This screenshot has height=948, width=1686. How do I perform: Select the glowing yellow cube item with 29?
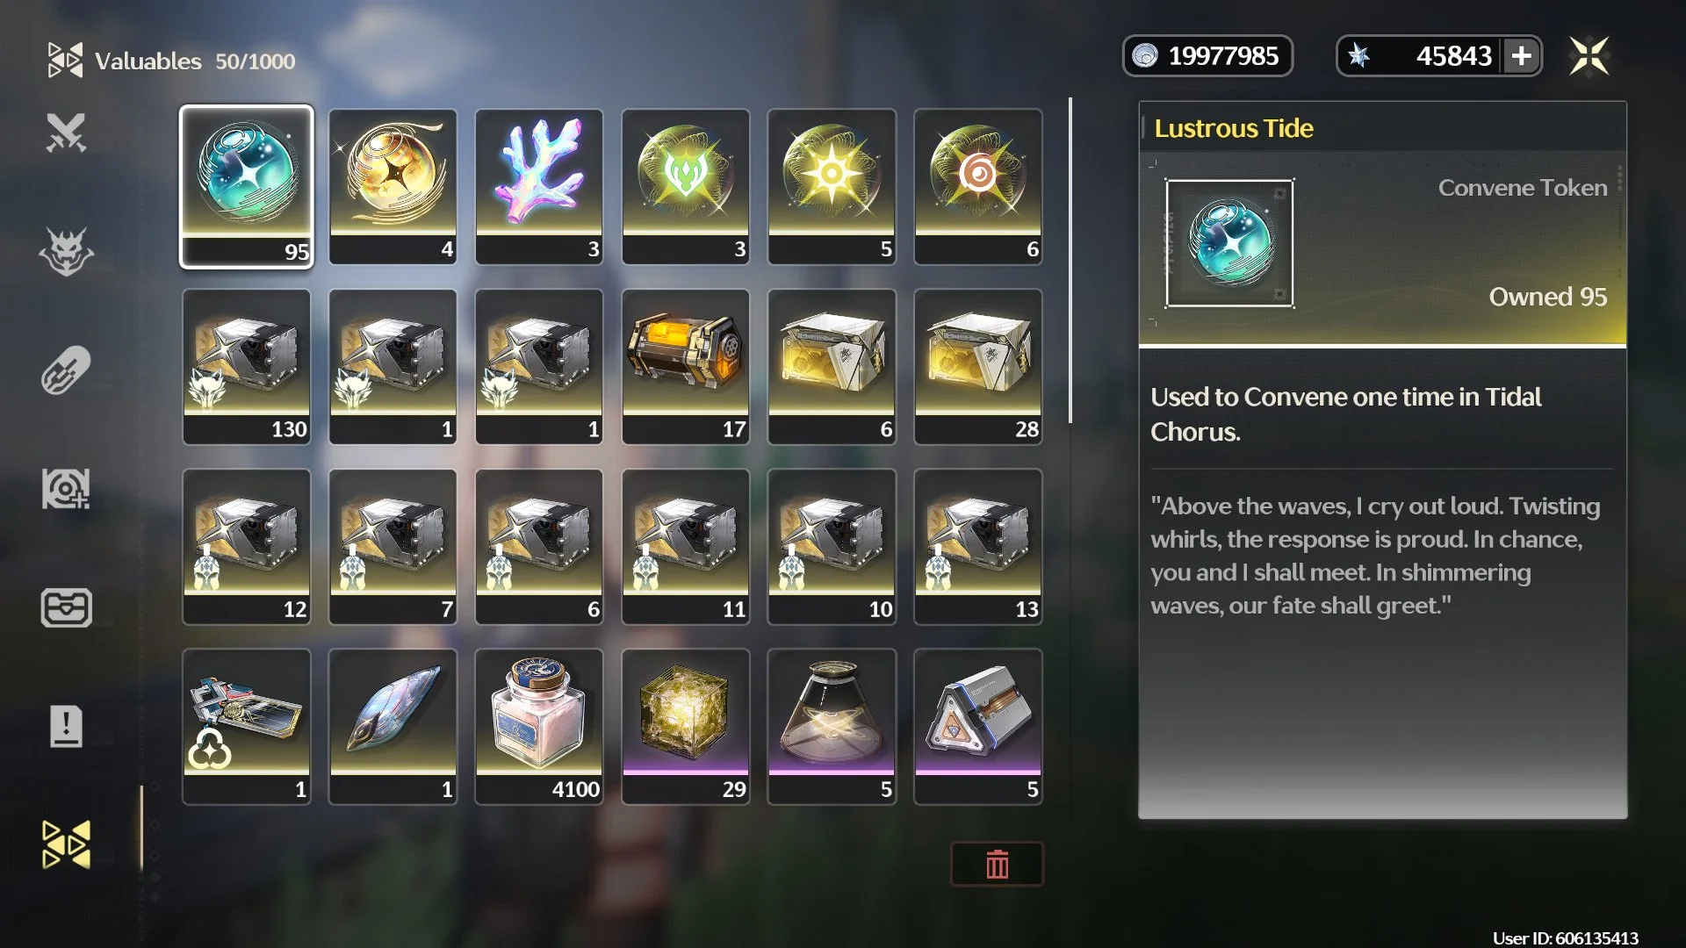coord(686,727)
